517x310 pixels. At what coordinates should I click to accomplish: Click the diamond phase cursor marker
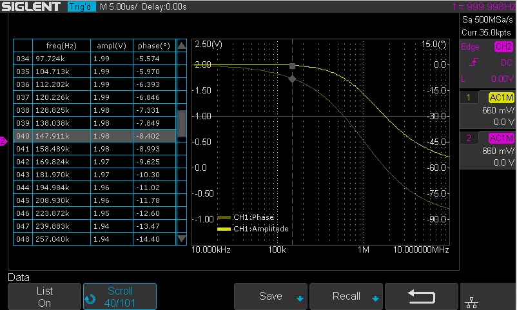click(292, 79)
